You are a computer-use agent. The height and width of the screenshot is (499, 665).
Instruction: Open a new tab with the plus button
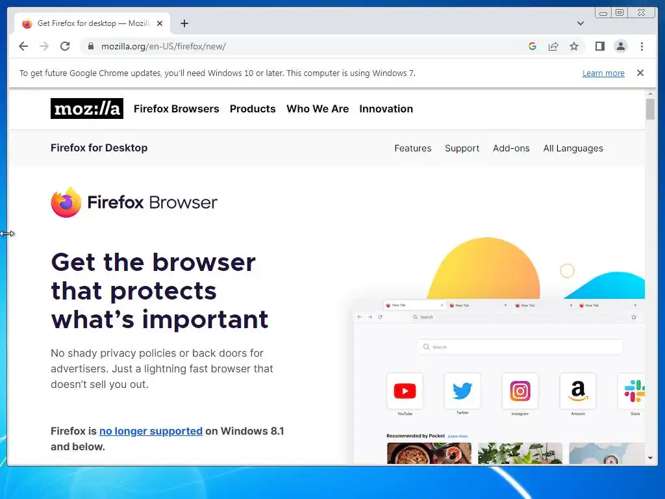point(184,23)
